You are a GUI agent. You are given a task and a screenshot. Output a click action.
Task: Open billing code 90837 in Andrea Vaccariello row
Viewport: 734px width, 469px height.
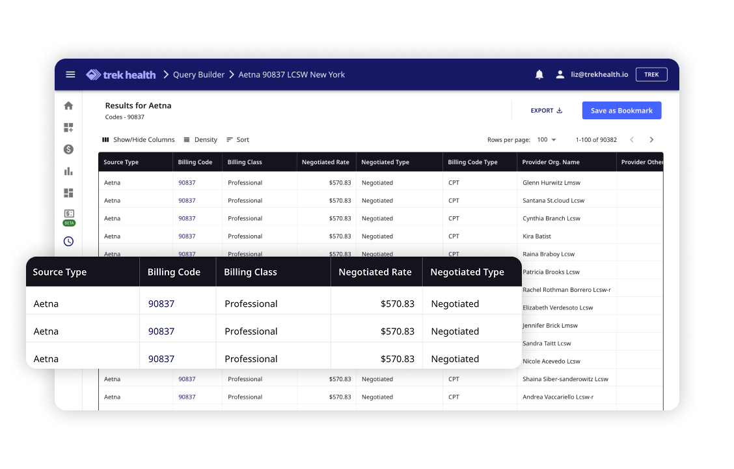coord(187,397)
